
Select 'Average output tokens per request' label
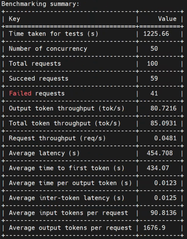coord(70,228)
